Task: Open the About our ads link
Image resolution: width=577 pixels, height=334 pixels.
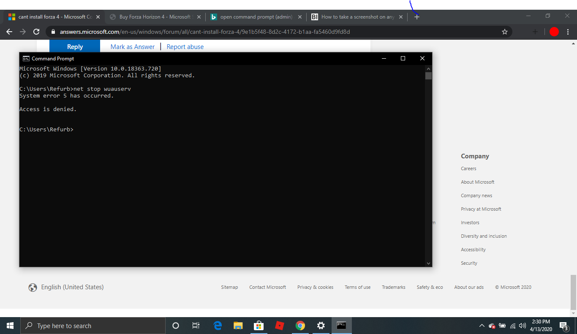Action: pos(469,287)
